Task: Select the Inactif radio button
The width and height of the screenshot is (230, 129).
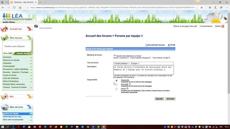Action: tap(116, 89)
